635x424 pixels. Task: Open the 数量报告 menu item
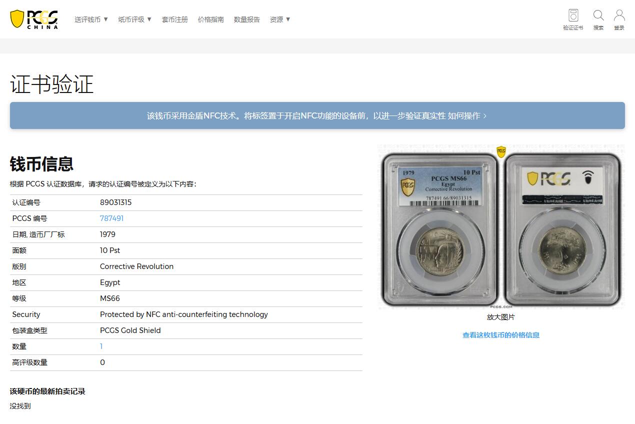click(247, 19)
